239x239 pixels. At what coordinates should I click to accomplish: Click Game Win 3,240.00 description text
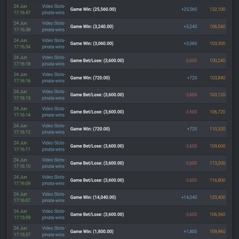92,26
